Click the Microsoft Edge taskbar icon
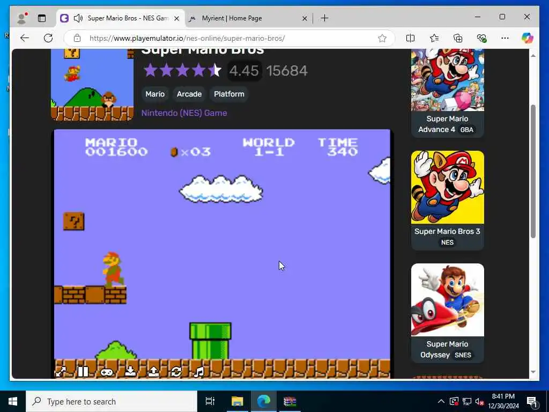The image size is (549, 412). click(264, 401)
